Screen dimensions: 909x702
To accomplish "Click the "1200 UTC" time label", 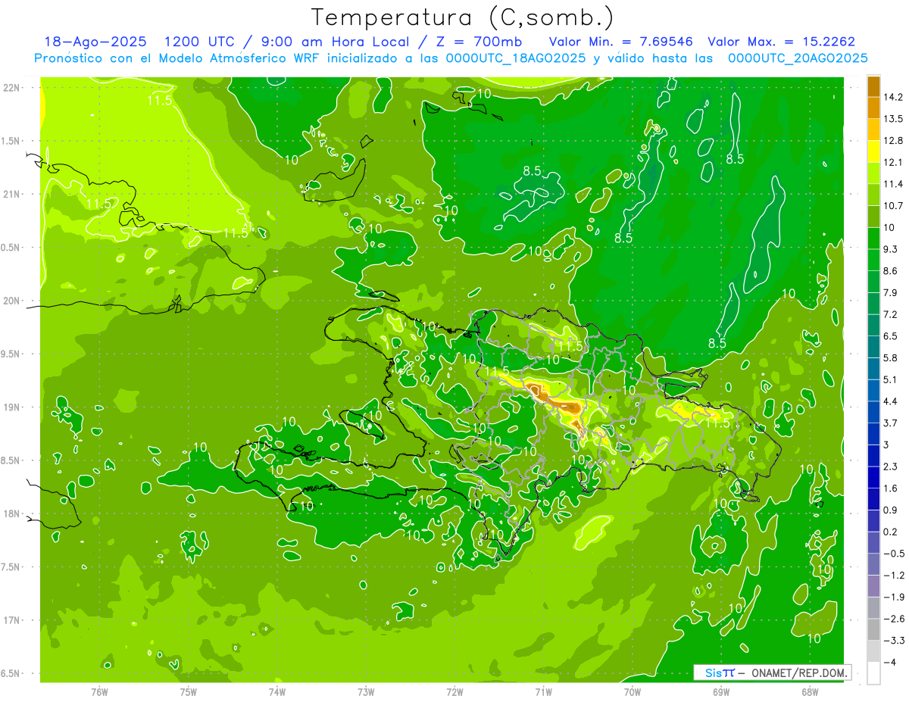I will (x=202, y=42).
